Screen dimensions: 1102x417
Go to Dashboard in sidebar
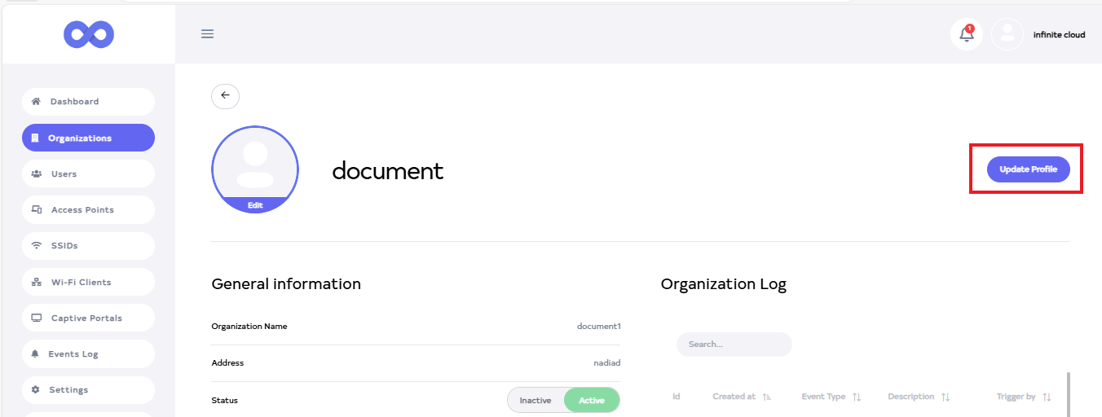pyautogui.click(x=88, y=102)
